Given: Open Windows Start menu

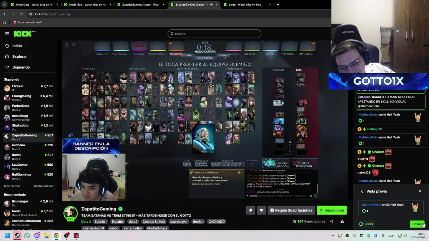Looking at the screenshot, I should coord(7,236).
